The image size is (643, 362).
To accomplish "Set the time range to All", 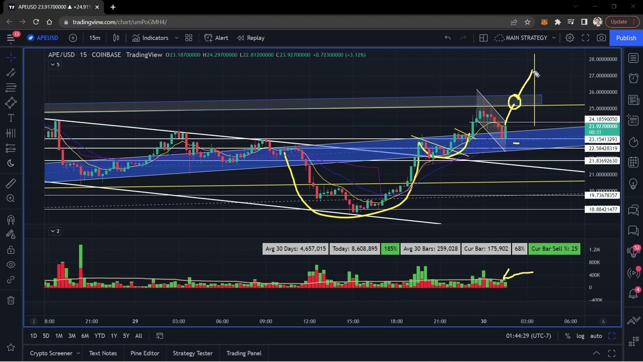I will click(x=139, y=336).
